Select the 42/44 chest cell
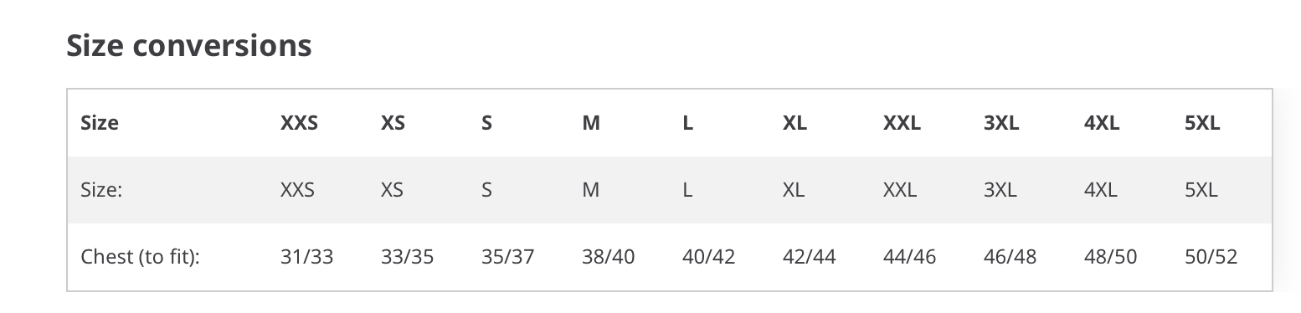 [809, 257]
